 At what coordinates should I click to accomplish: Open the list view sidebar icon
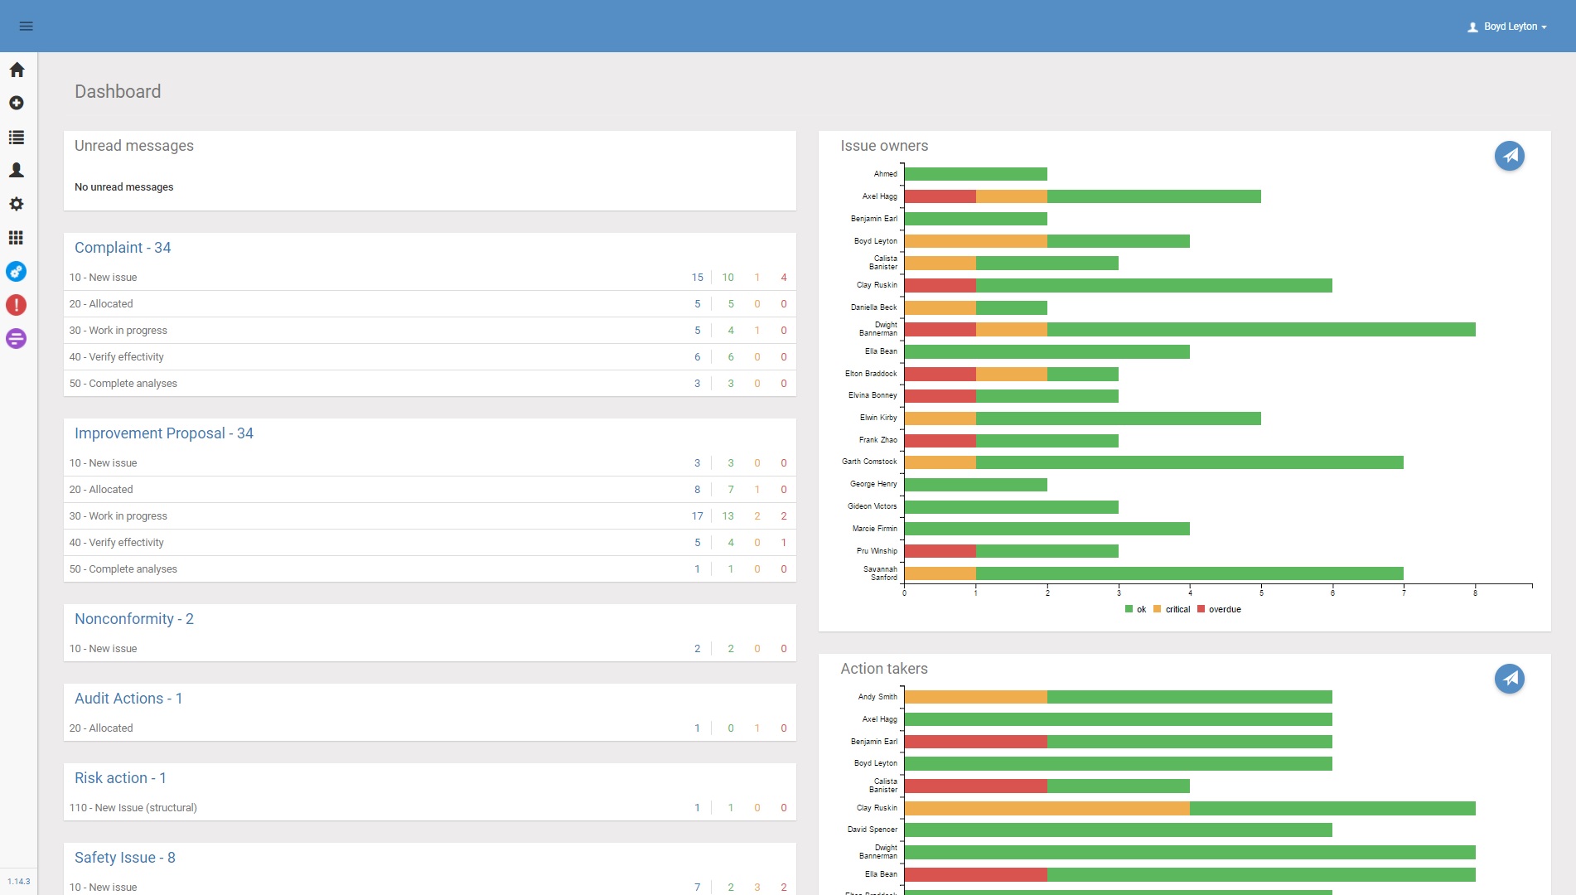(17, 138)
